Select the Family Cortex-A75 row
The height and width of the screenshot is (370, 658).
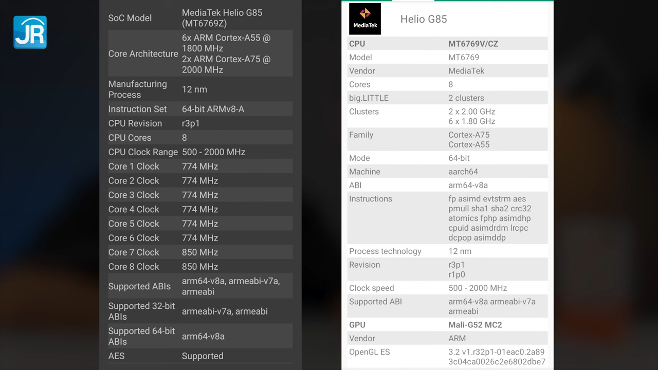tap(447, 140)
